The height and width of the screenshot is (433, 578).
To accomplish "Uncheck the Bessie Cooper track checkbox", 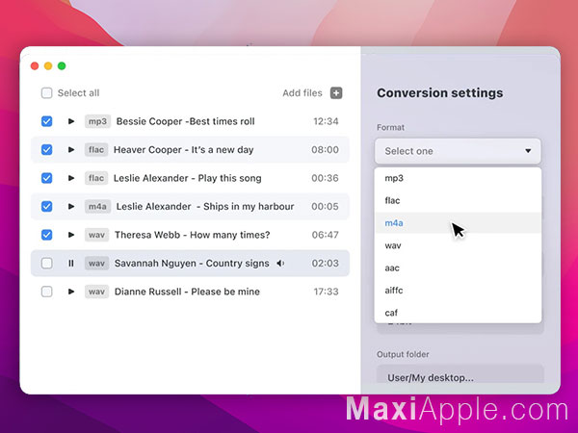I will (x=47, y=121).
